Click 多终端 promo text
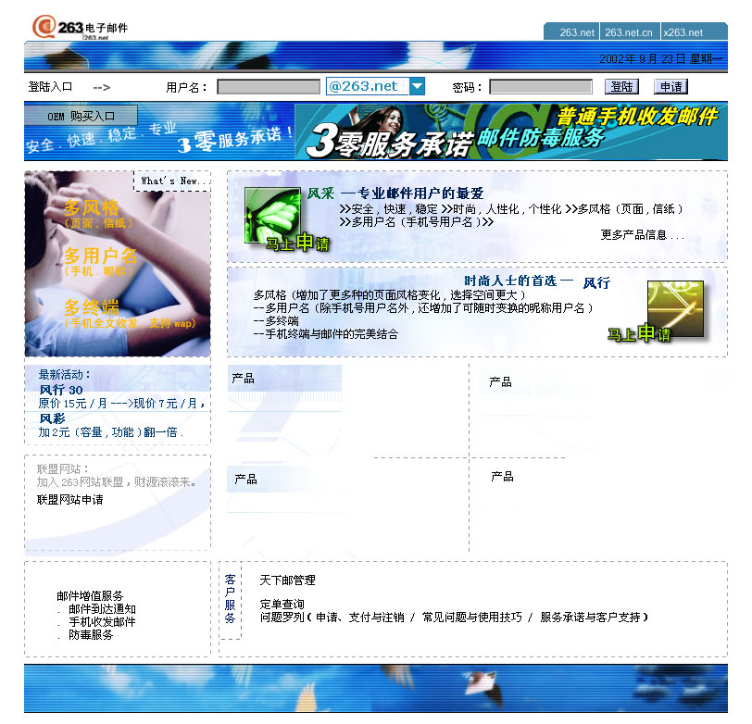The height and width of the screenshot is (724, 752). tap(92, 307)
